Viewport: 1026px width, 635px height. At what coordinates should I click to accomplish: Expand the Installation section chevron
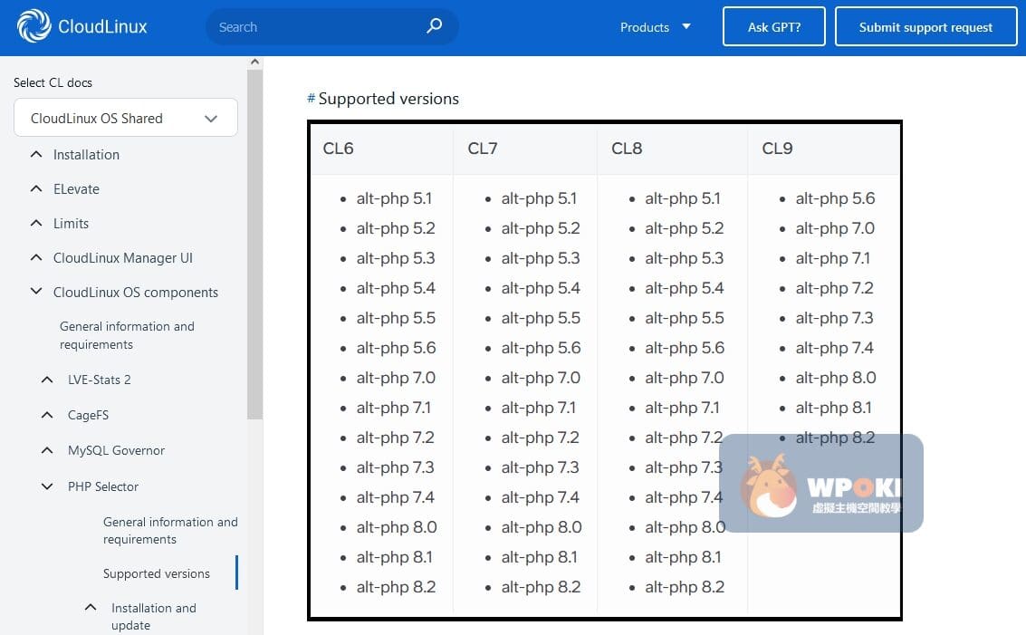pos(36,155)
